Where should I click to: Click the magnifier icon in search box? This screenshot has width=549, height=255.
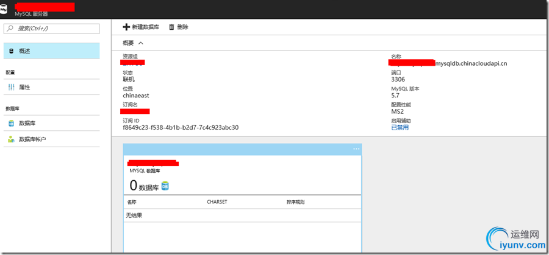[11, 28]
